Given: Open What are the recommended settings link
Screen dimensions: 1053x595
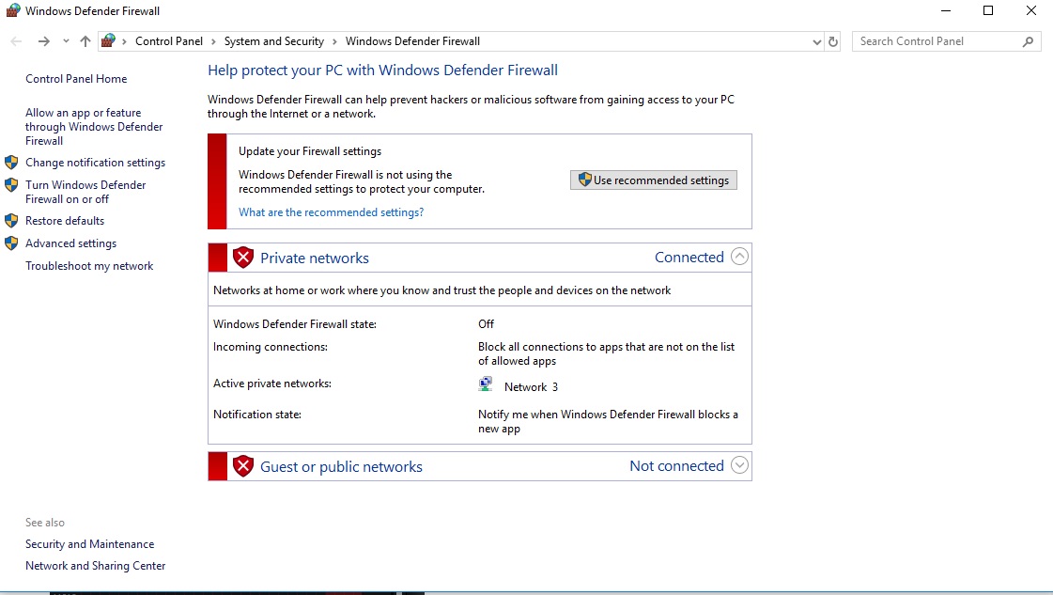Looking at the screenshot, I should (x=331, y=211).
